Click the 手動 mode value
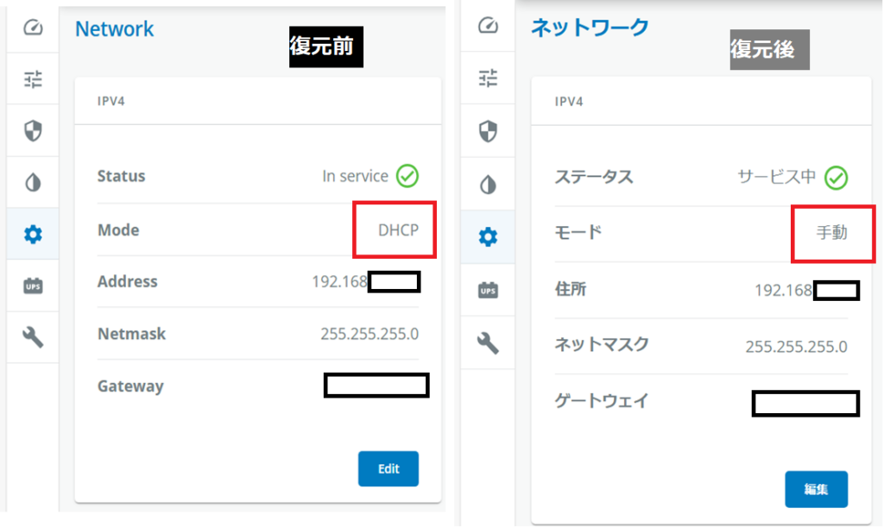The height and width of the screenshot is (527, 884). pyautogui.click(x=832, y=233)
